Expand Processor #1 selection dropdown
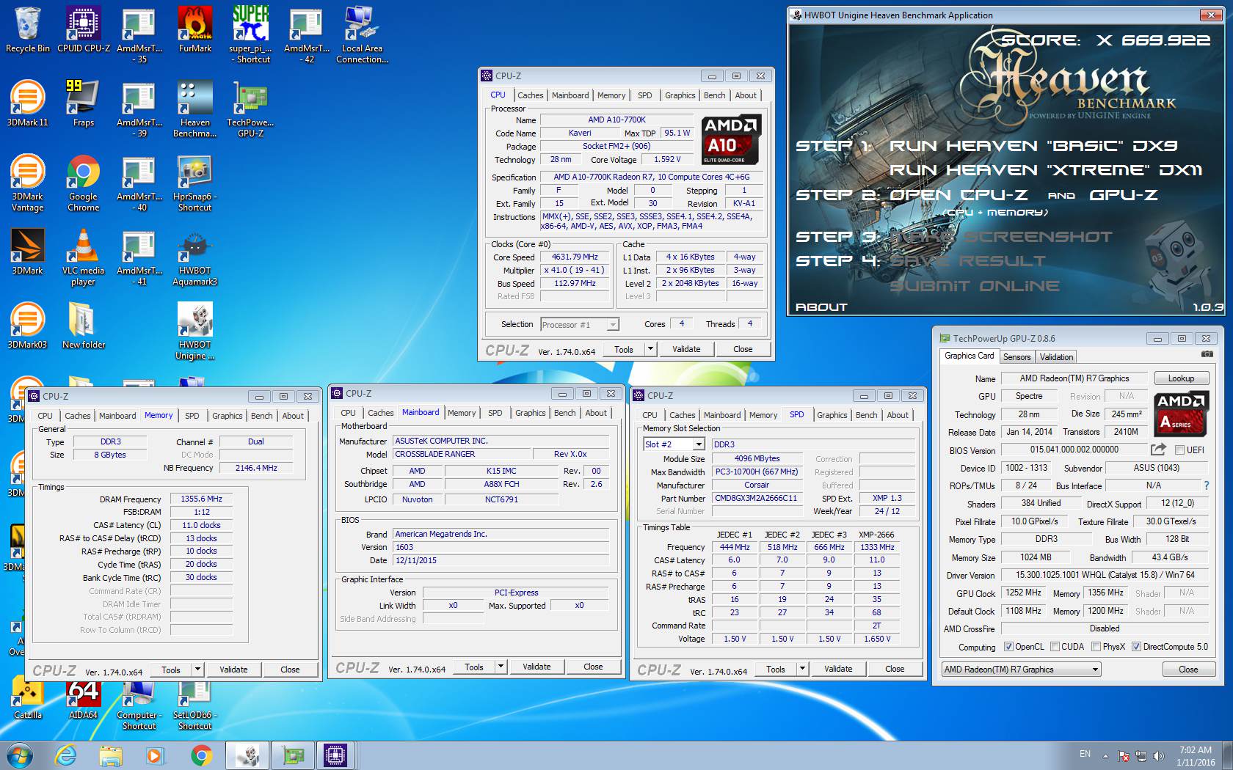 click(x=613, y=325)
